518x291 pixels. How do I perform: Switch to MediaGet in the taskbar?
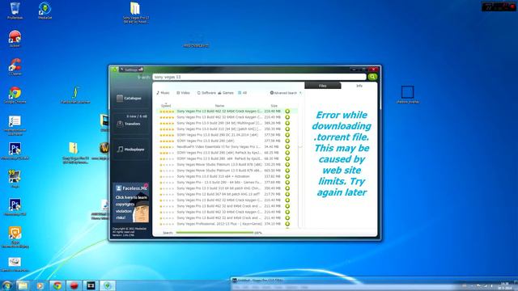(108, 285)
